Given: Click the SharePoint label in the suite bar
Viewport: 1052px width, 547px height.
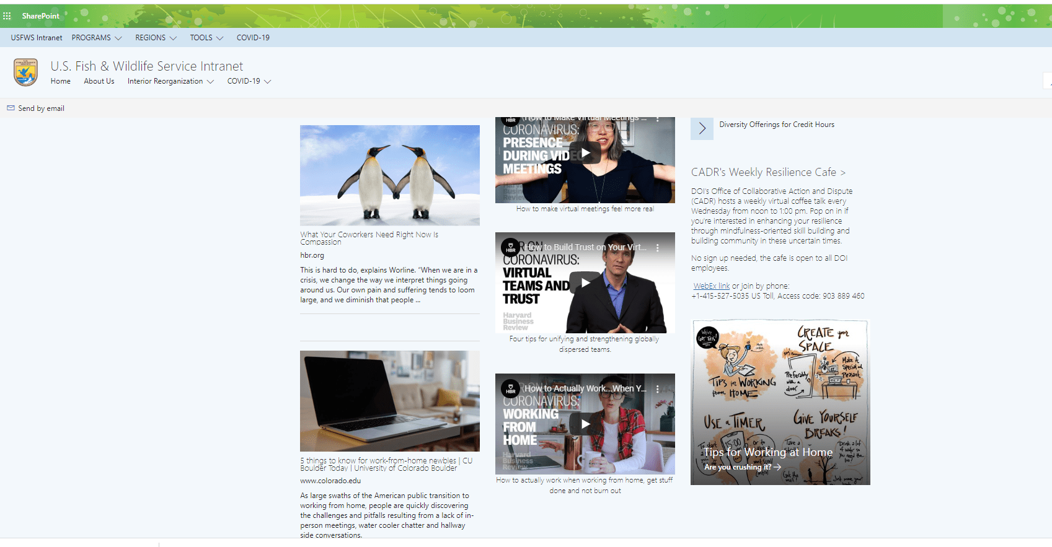Looking at the screenshot, I should (40, 16).
